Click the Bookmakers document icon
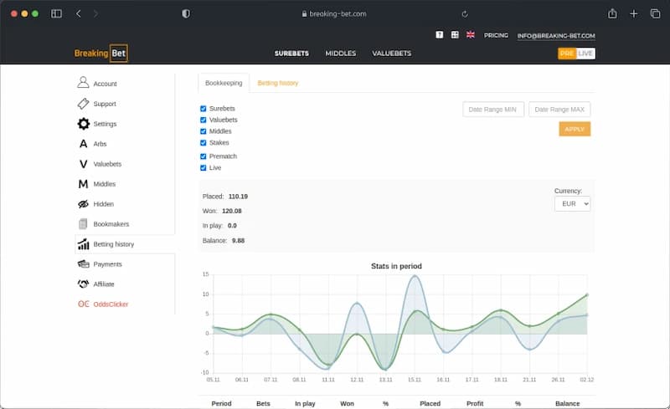This screenshot has width=670, height=409. coord(83,223)
